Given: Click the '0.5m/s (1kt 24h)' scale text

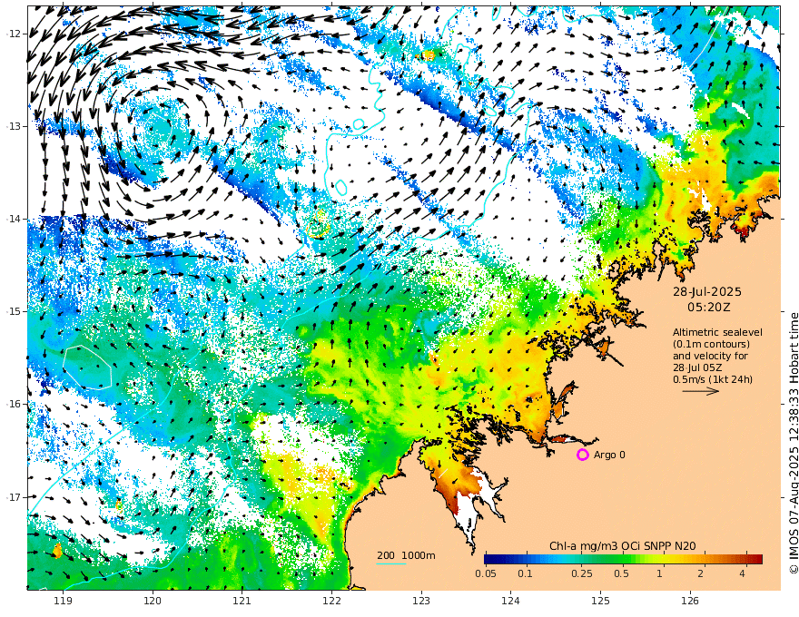Looking at the screenshot, I should click(x=713, y=379).
